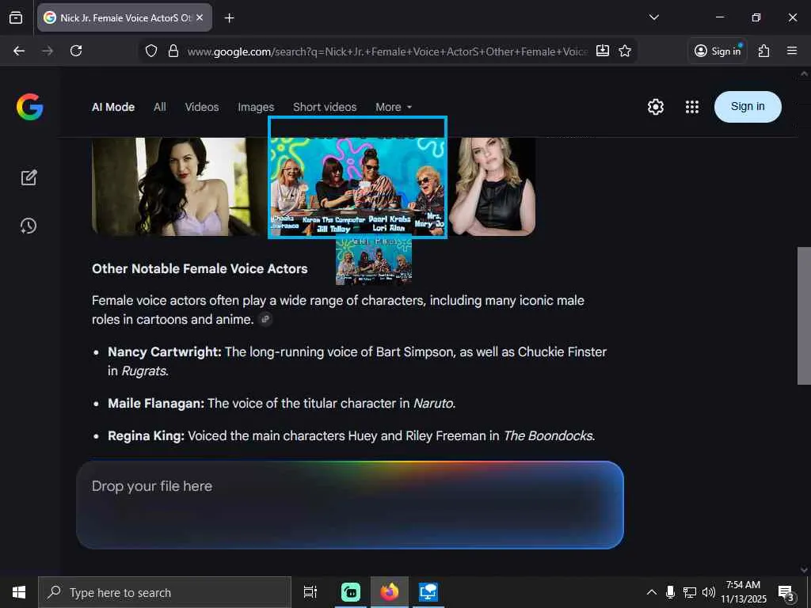Expand the More search filters dropdown
The height and width of the screenshot is (608, 811).
click(x=394, y=107)
